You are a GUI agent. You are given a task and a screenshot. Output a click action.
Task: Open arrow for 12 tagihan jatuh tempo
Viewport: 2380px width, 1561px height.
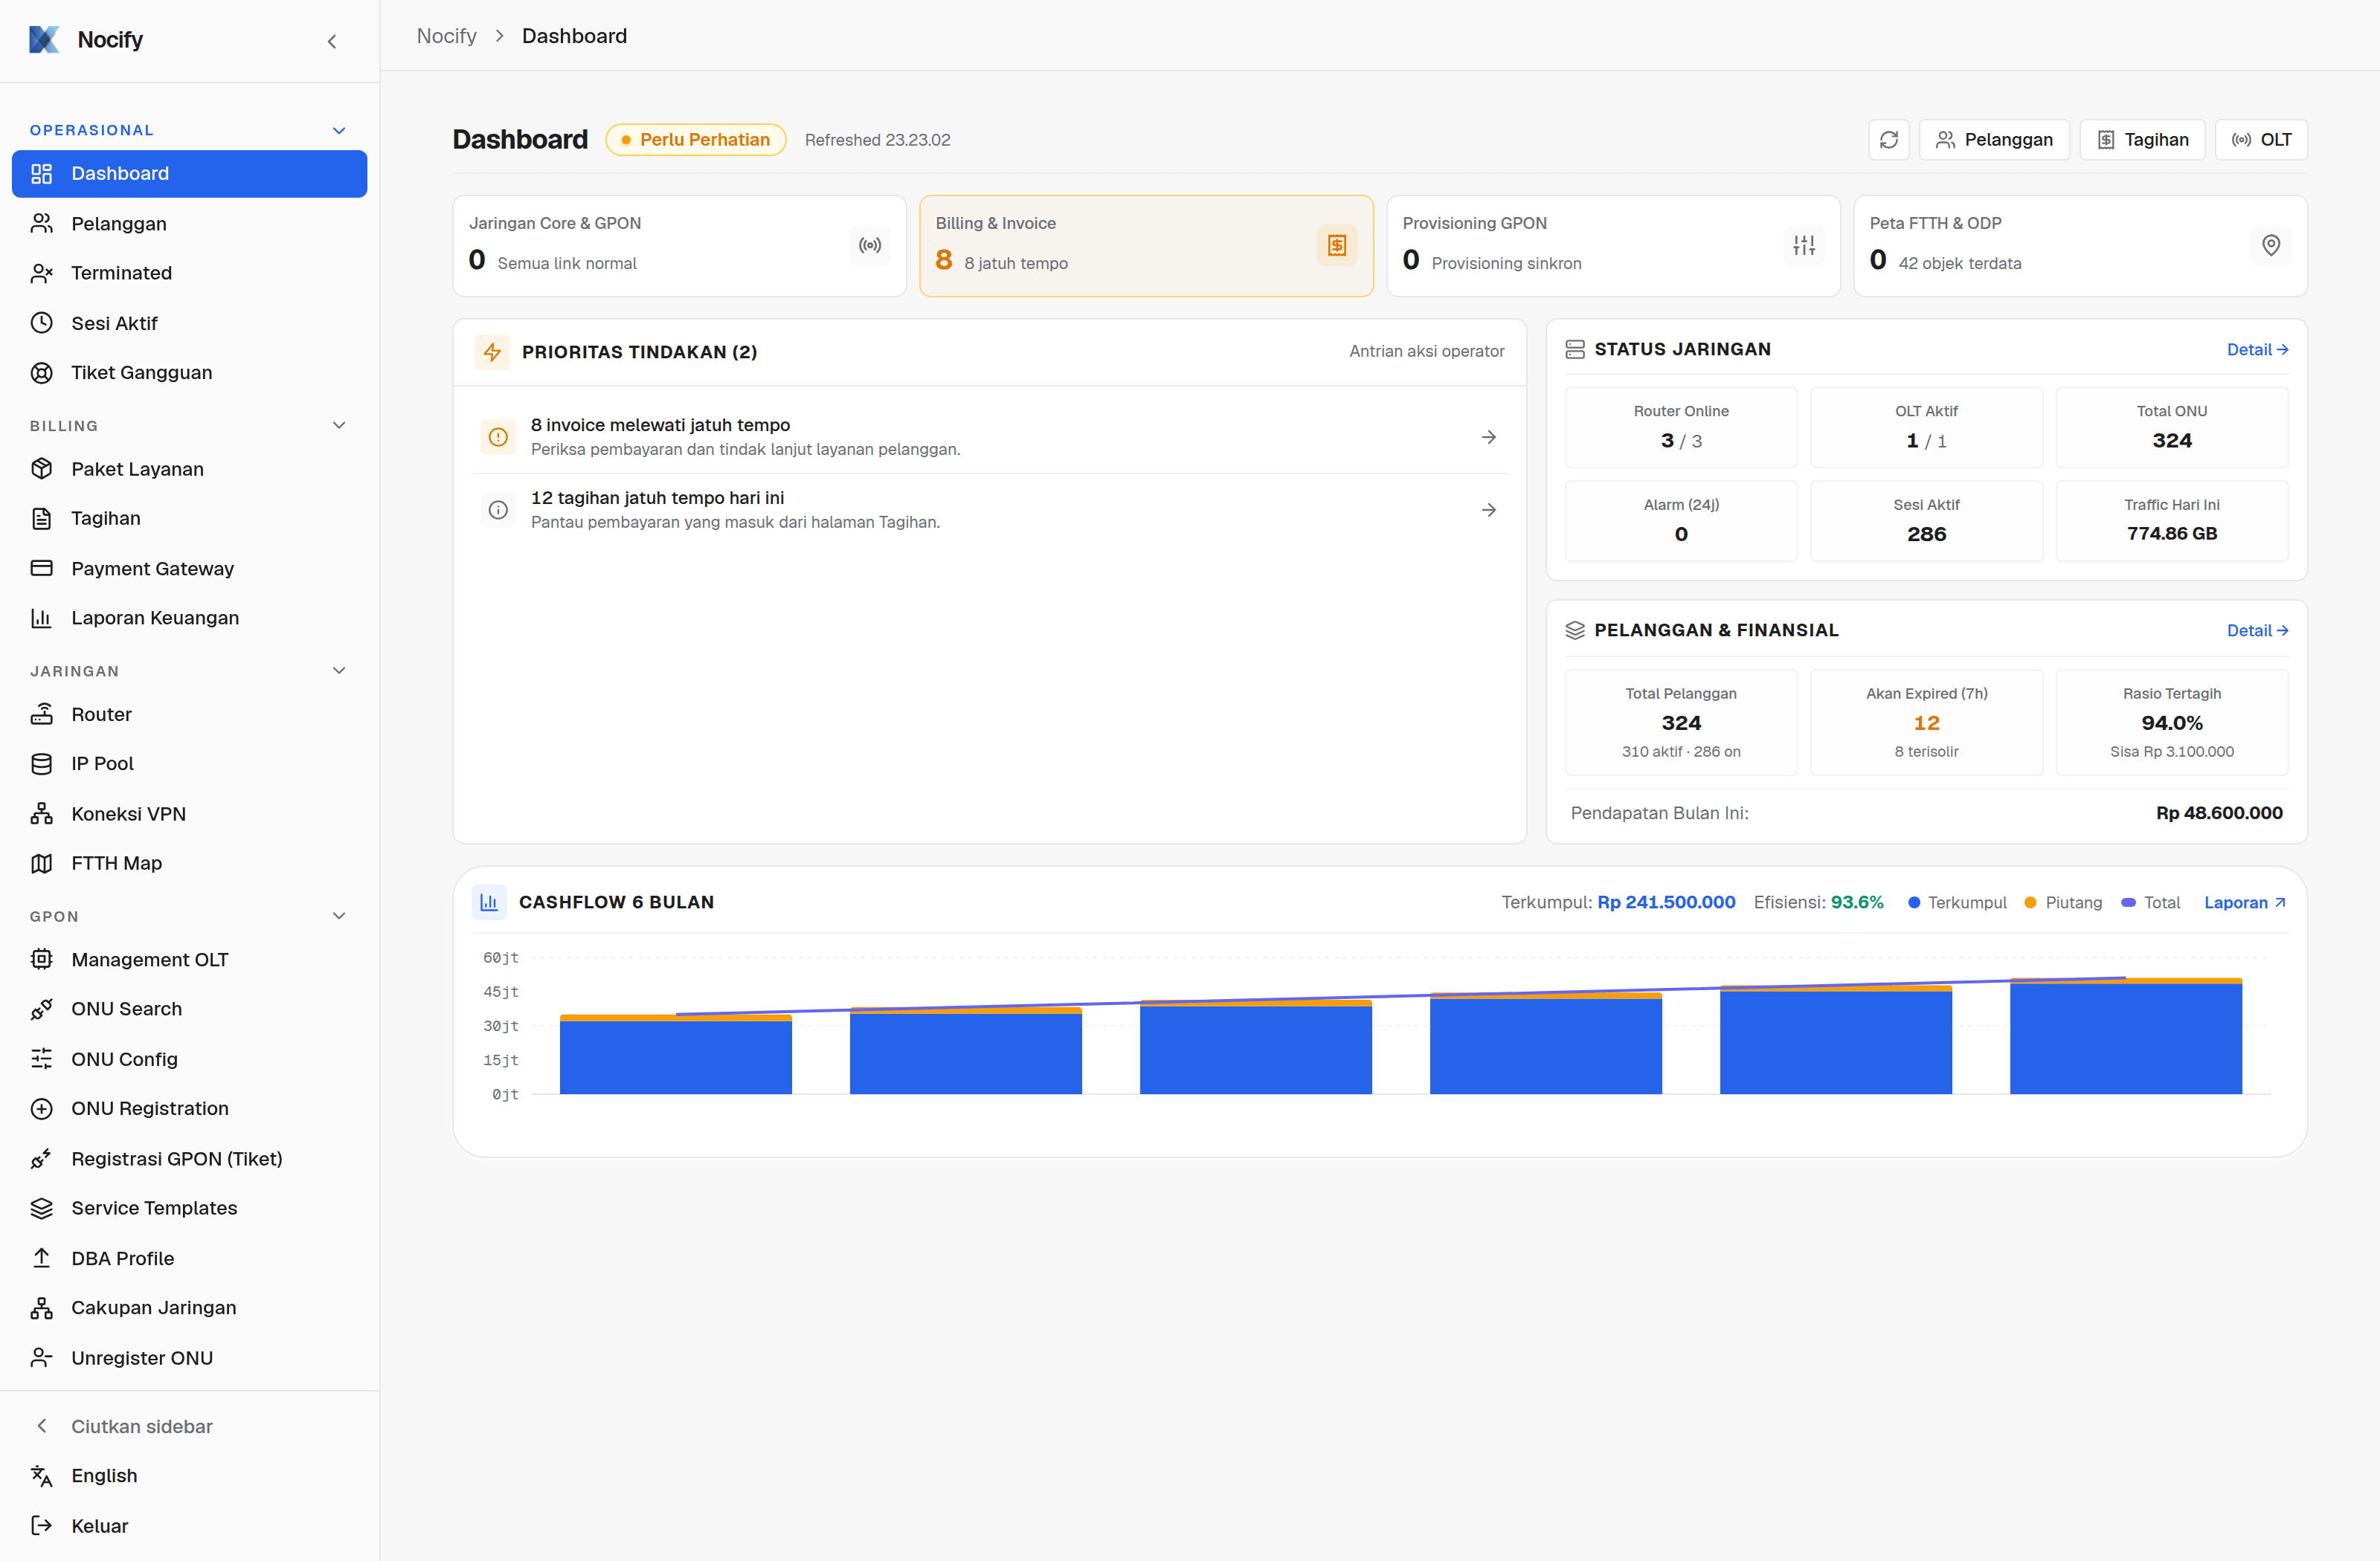[1489, 510]
